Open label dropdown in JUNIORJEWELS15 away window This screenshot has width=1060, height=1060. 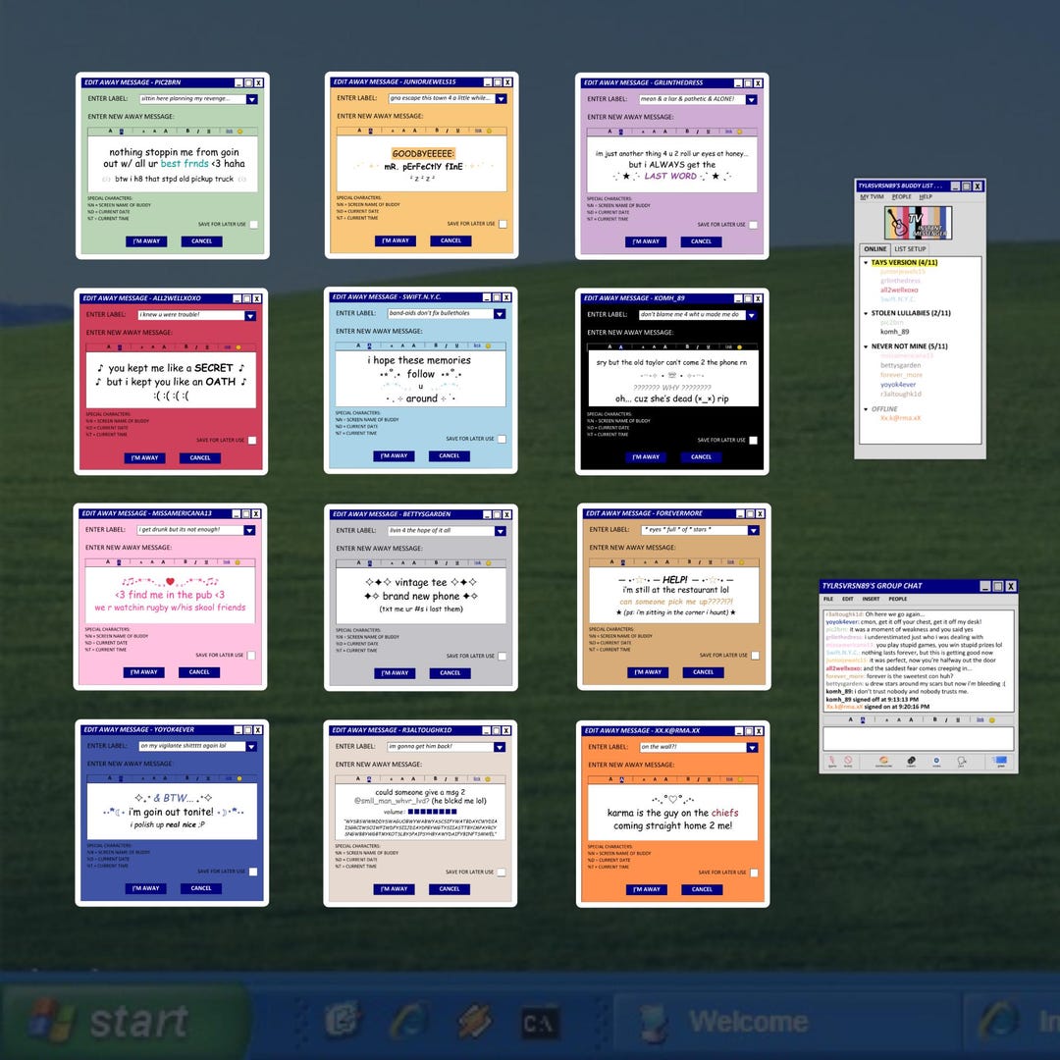click(x=501, y=99)
